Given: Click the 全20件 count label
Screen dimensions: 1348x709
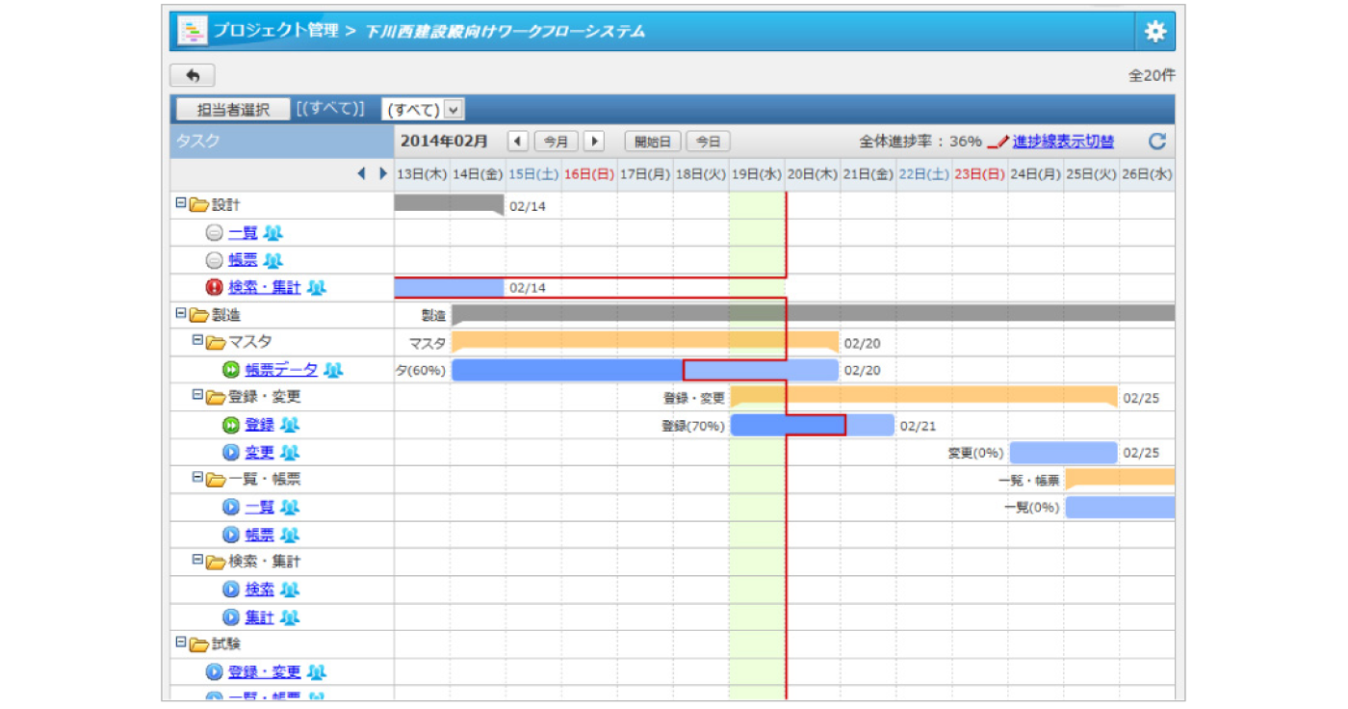Looking at the screenshot, I should (x=1152, y=75).
